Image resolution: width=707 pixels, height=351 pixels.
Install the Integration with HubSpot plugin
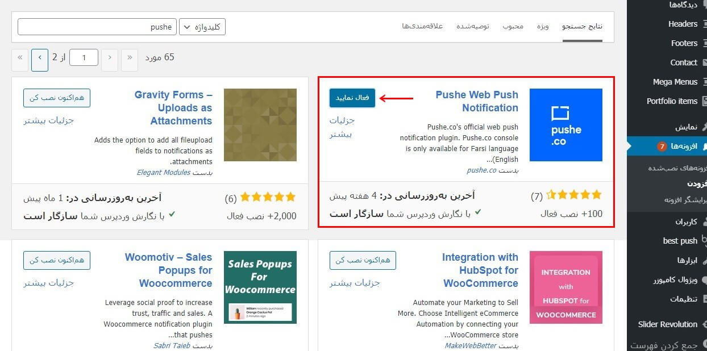[x=363, y=260]
